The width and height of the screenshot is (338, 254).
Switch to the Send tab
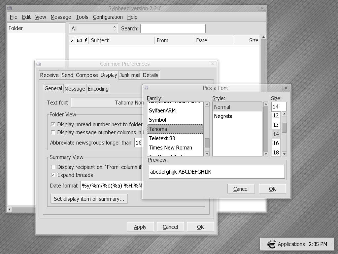tap(67, 75)
